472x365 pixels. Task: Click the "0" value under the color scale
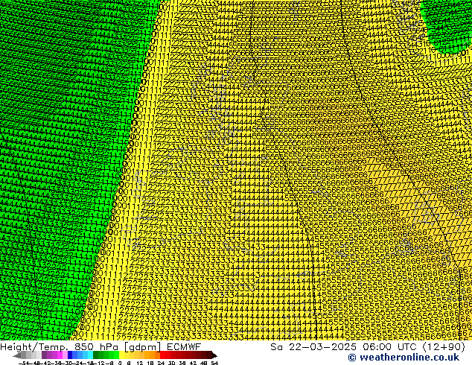click(x=120, y=363)
